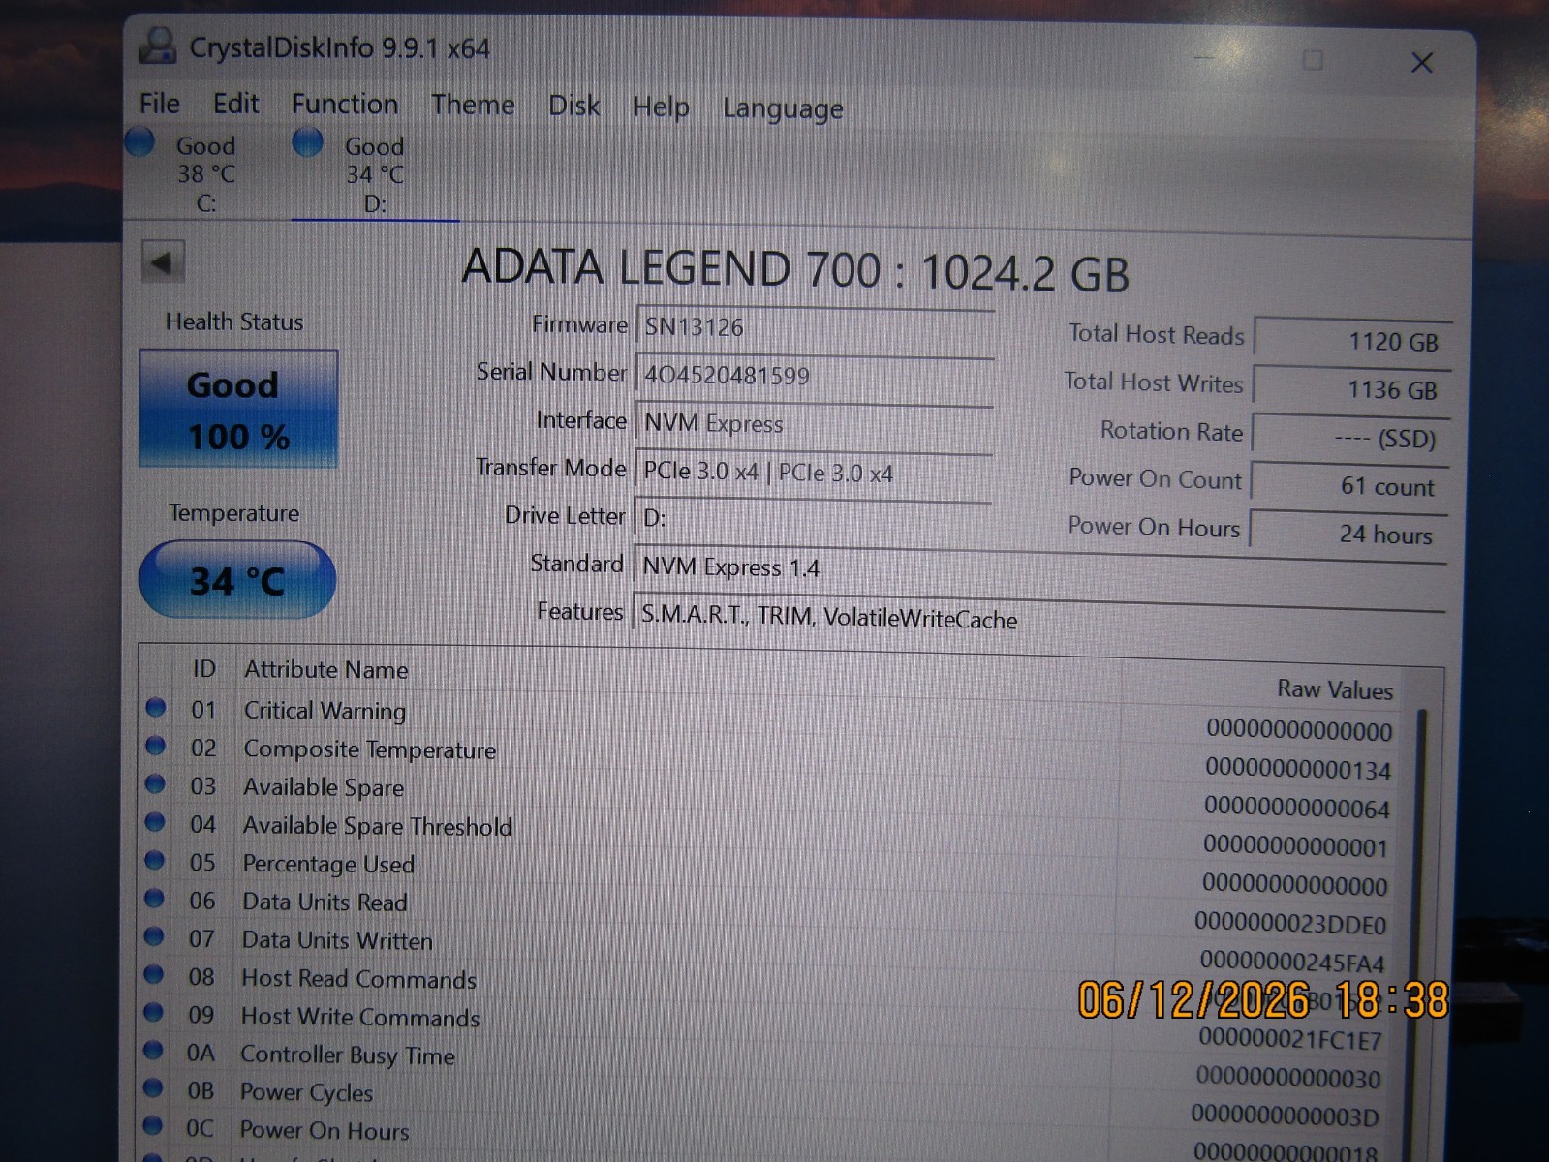1549x1162 pixels.
Task: Open the Edit menu
Action: [x=235, y=104]
